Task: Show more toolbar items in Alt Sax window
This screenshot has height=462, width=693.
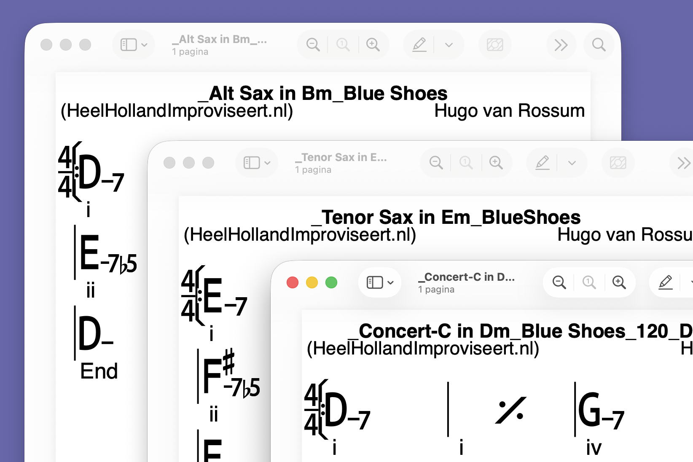Action: [561, 45]
